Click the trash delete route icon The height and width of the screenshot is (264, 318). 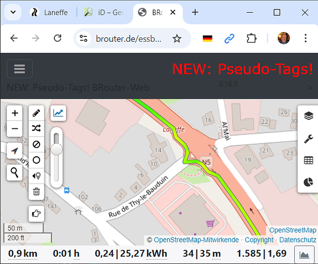click(x=36, y=192)
